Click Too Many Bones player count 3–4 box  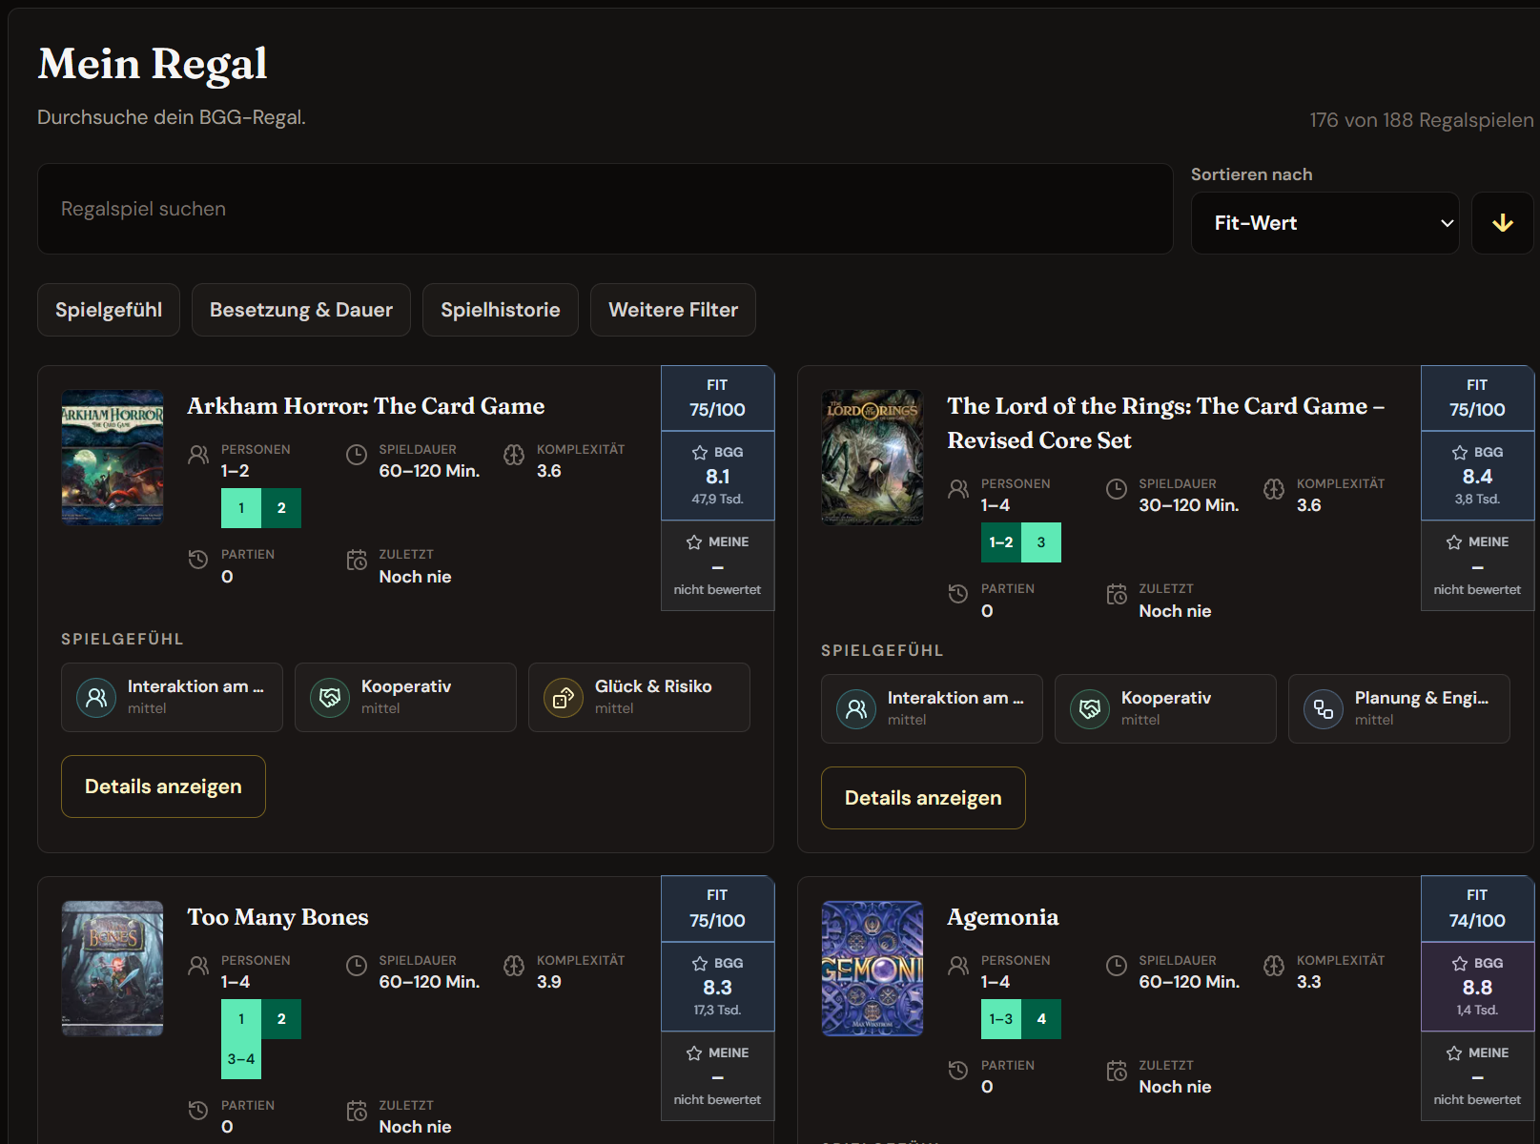click(x=241, y=1059)
